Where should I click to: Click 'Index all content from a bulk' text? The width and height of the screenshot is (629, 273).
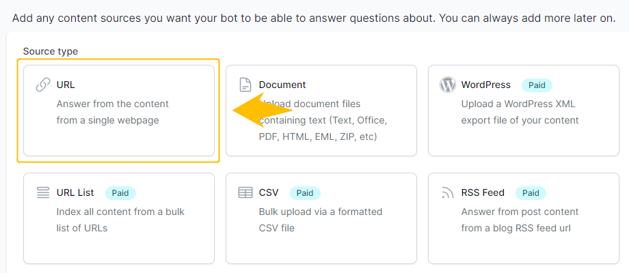click(x=120, y=212)
